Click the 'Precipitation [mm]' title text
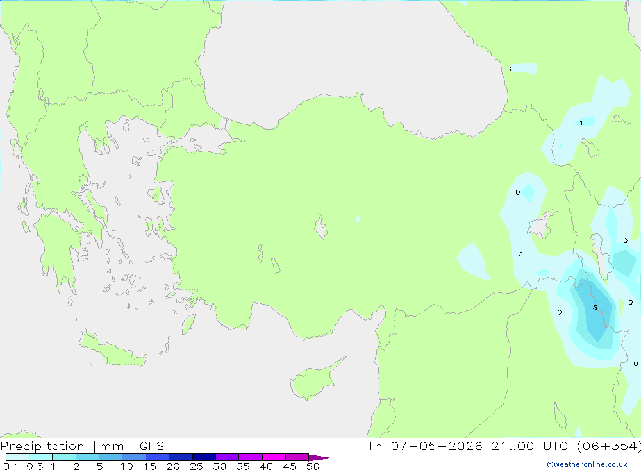 tap(65, 446)
